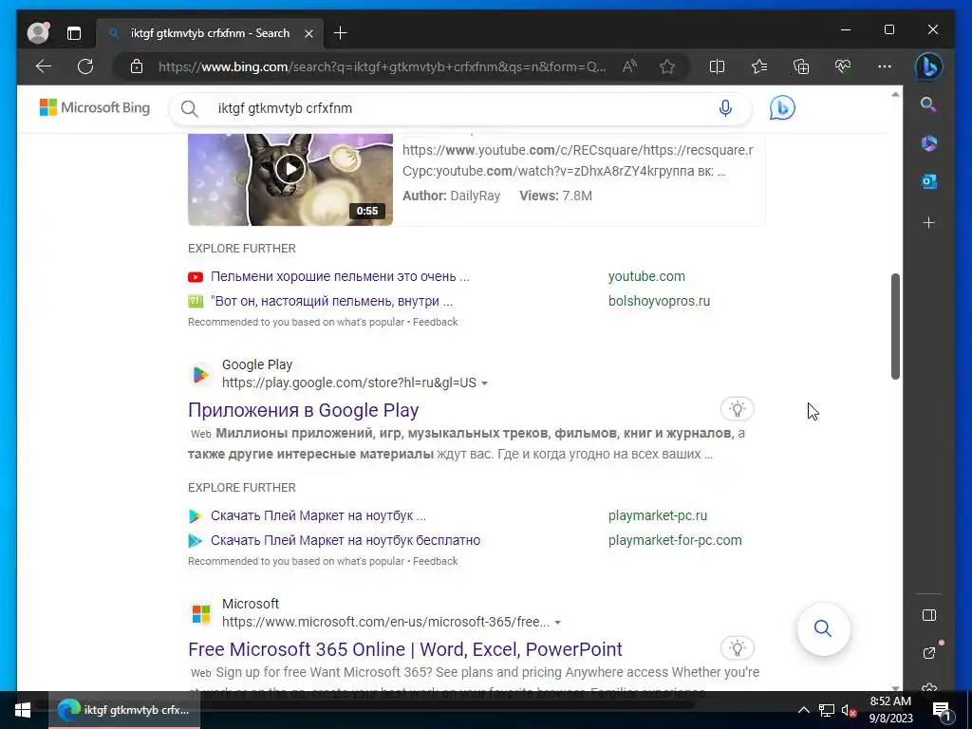Open the tab actions menu icon
Image resolution: width=972 pixels, height=729 pixels.
coord(74,33)
